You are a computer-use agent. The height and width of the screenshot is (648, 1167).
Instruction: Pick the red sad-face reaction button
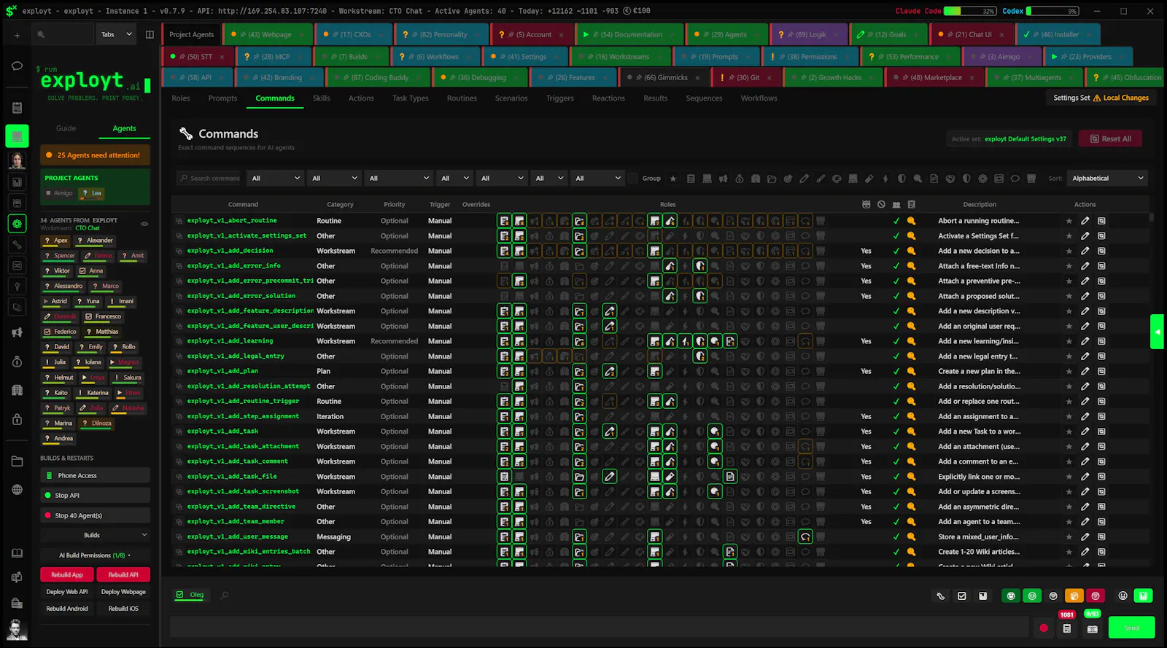pyautogui.click(x=1095, y=596)
